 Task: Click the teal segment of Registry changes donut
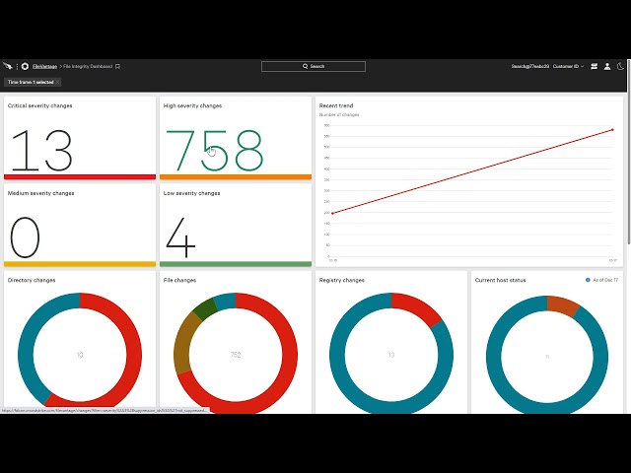pyautogui.click(x=337, y=354)
